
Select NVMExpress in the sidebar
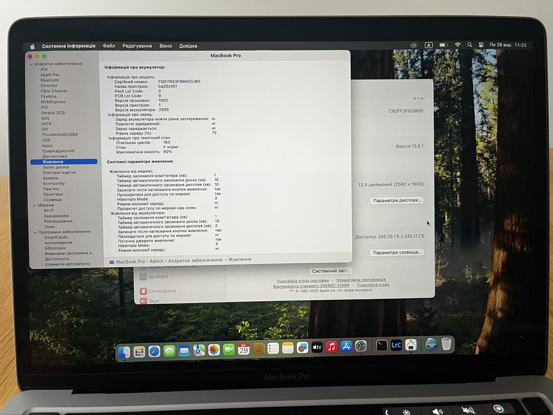click(53, 102)
